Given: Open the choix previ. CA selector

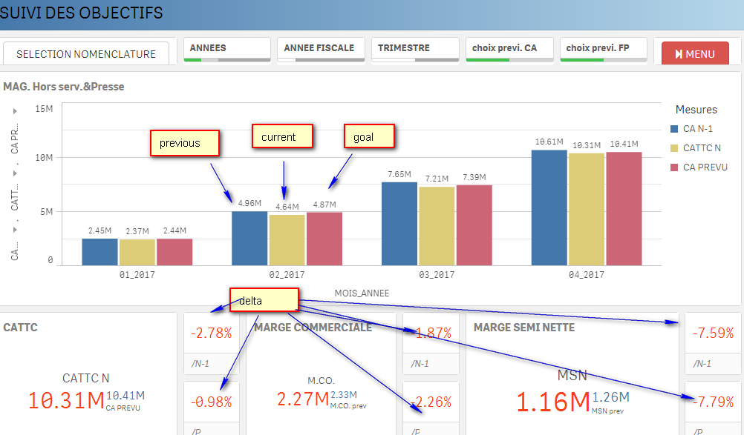Looking at the screenshot, I should point(509,49).
